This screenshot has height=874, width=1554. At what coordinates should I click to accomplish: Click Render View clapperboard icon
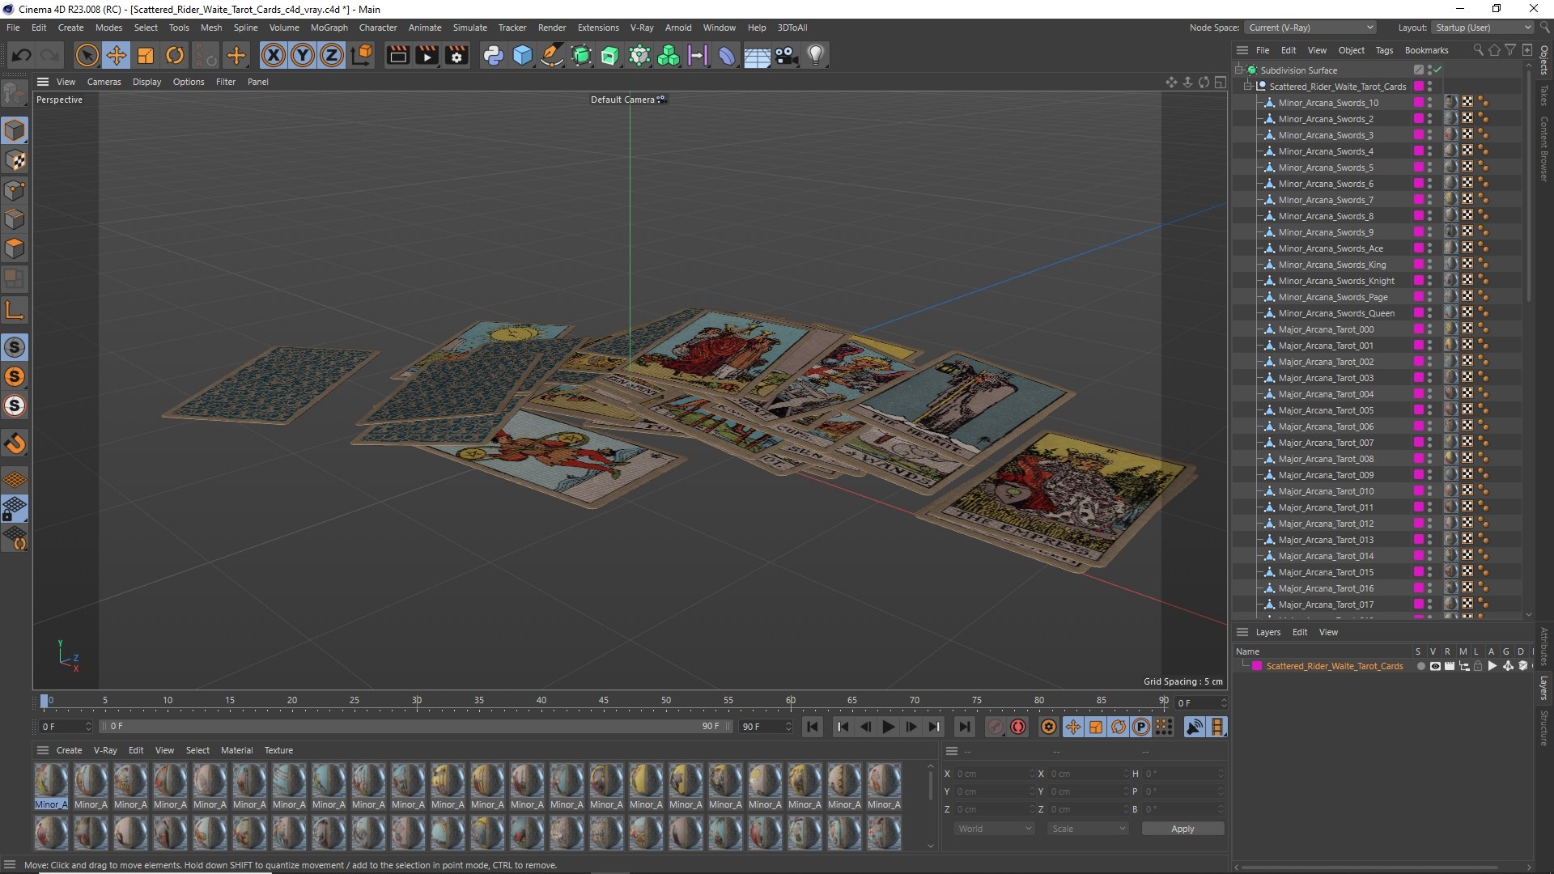(x=397, y=55)
